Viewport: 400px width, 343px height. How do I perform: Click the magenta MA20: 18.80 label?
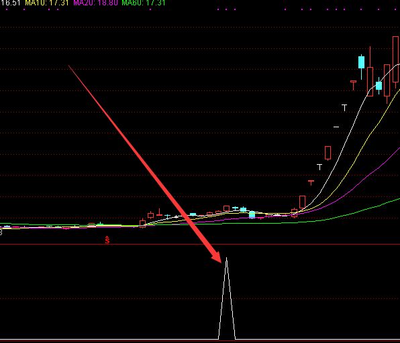[95, 3]
